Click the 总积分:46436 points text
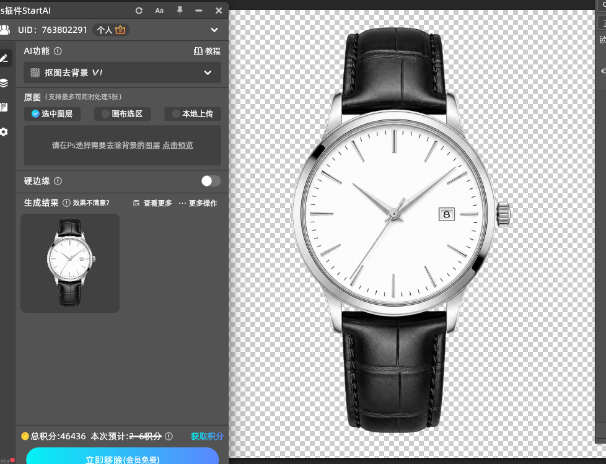Image resolution: width=606 pixels, height=464 pixels. click(58, 436)
